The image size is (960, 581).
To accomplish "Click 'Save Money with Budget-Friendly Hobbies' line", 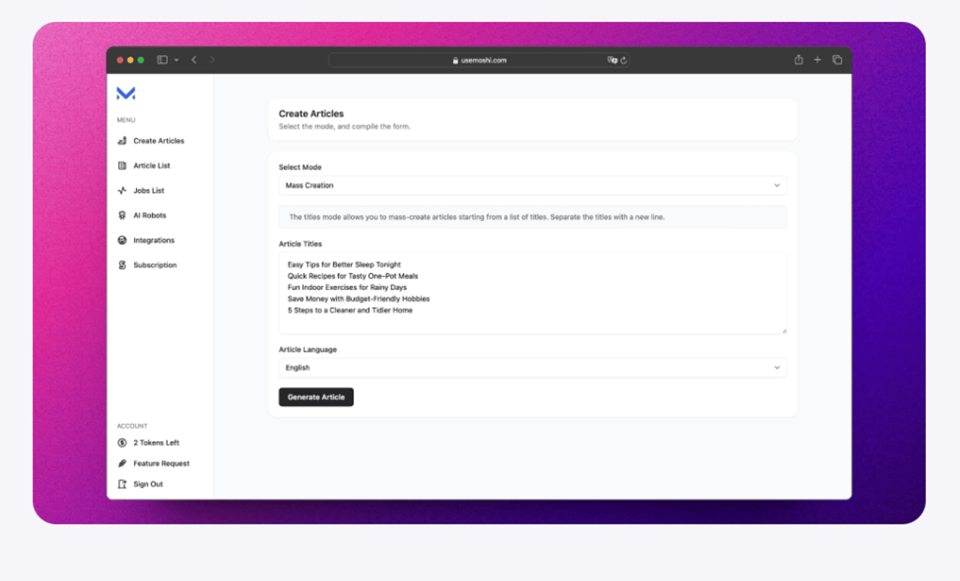I will coord(359,299).
